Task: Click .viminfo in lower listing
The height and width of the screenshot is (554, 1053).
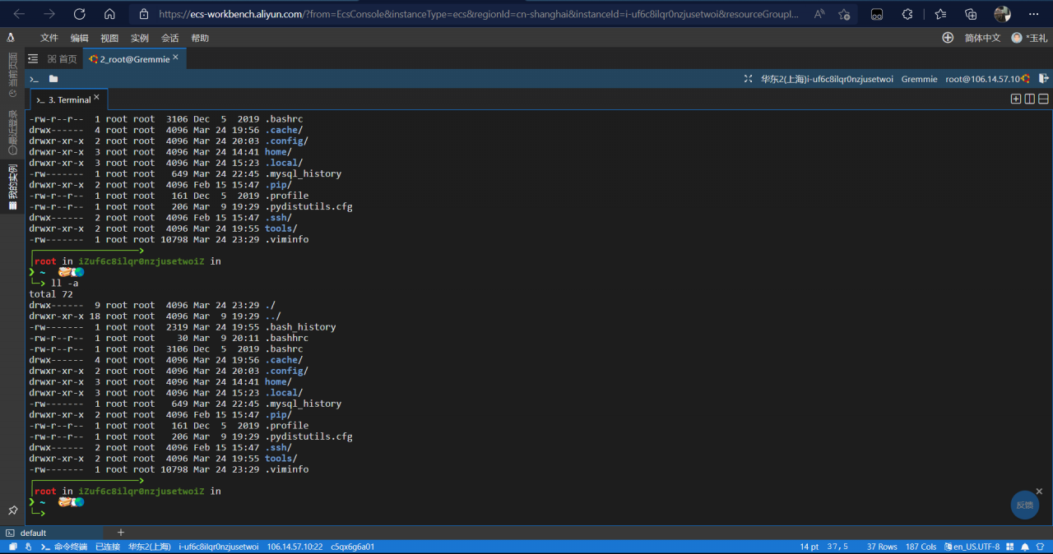Action: tap(286, 469)
